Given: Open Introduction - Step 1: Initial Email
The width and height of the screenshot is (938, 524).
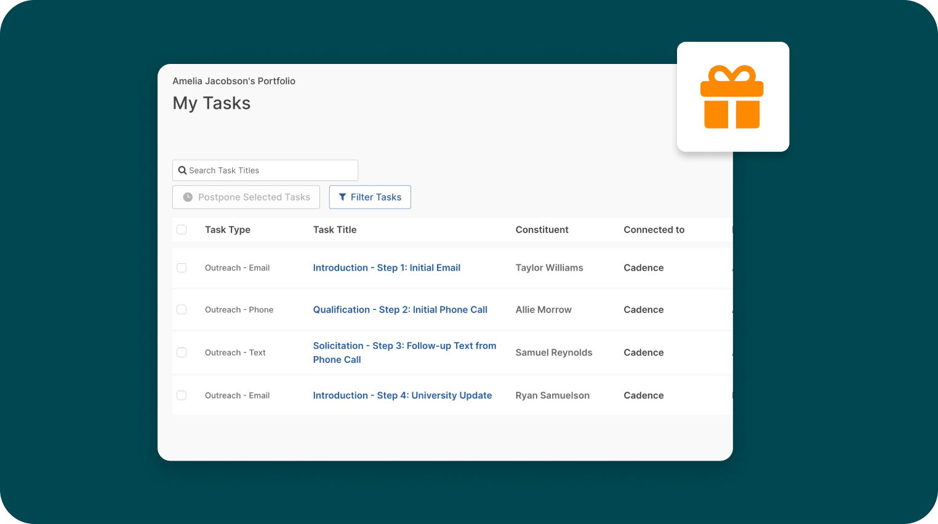Looking at the screenshot, I should pyautogui.click(x=387, y=268).
